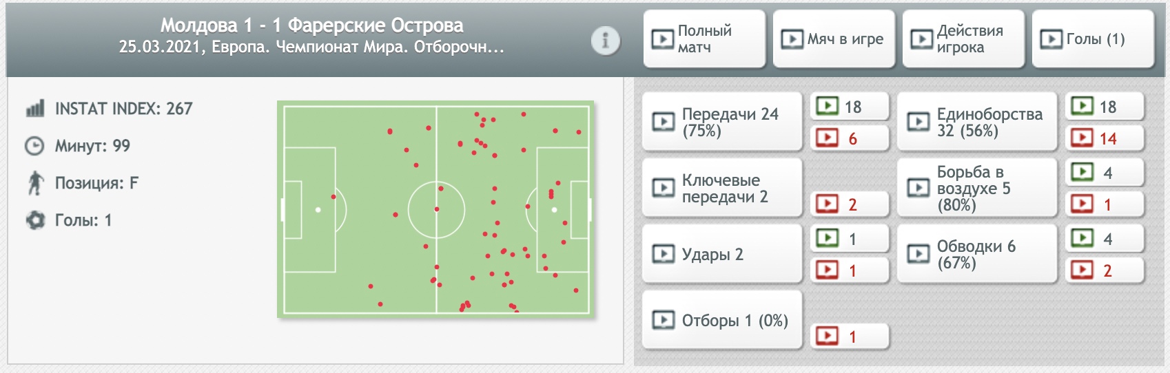This screenshot has width=1170, height=373.
Task: Open Борьба в воздухе 5 clips
Action: click(x=977, y=188)
